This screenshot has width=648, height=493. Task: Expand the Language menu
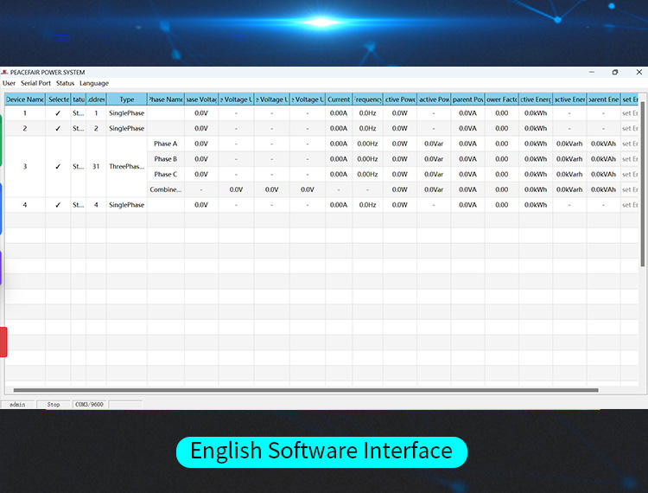click(x=94, y=83)
